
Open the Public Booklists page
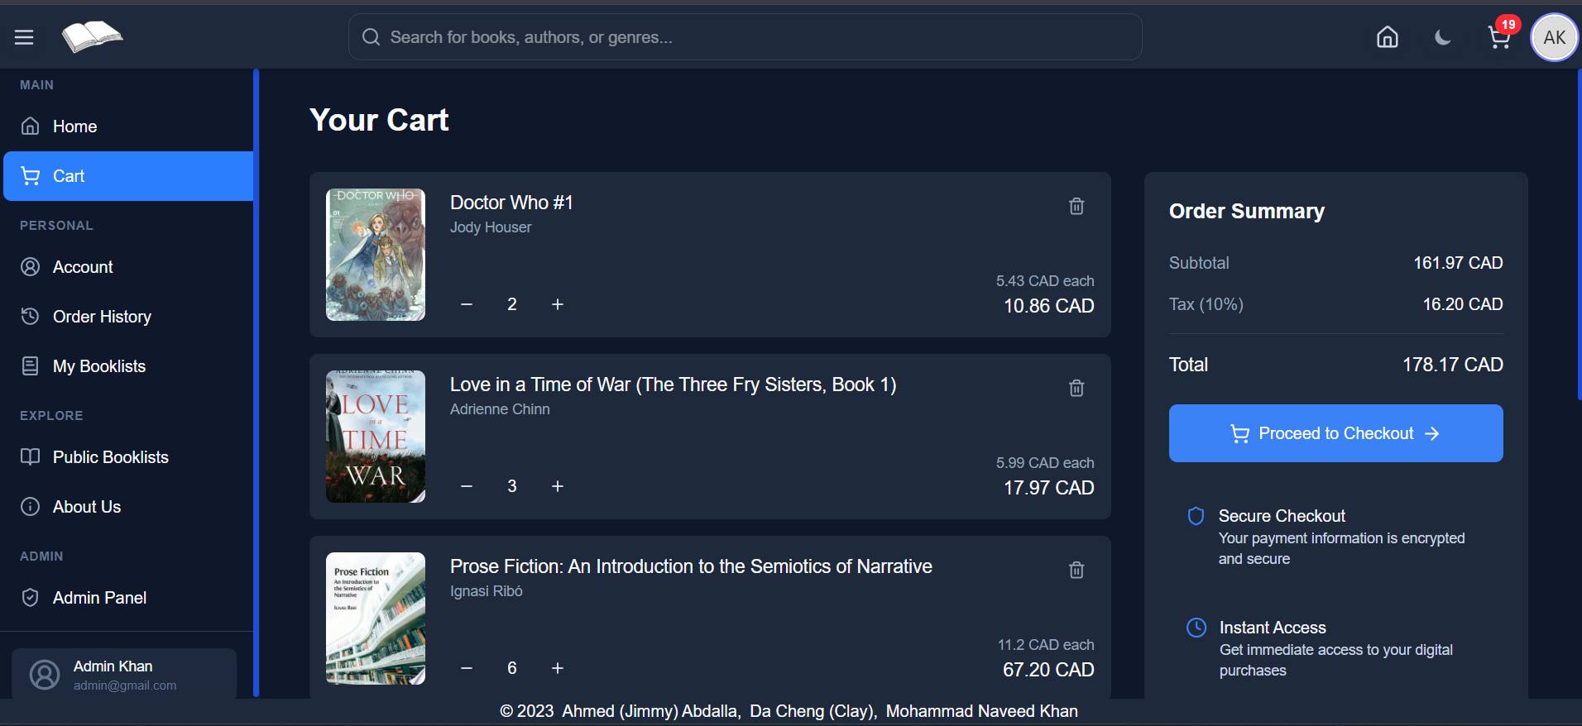point(110,456)
